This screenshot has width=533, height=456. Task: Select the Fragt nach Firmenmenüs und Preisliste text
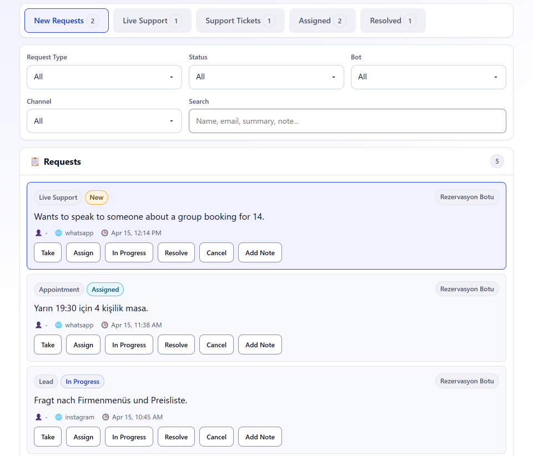click(110, 401)
